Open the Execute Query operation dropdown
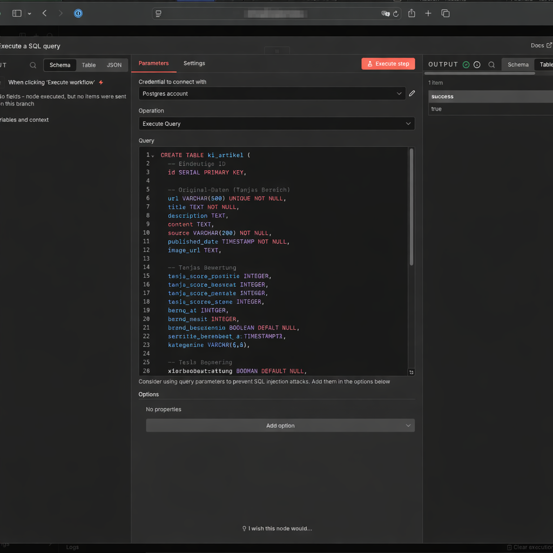 [276, 124]
